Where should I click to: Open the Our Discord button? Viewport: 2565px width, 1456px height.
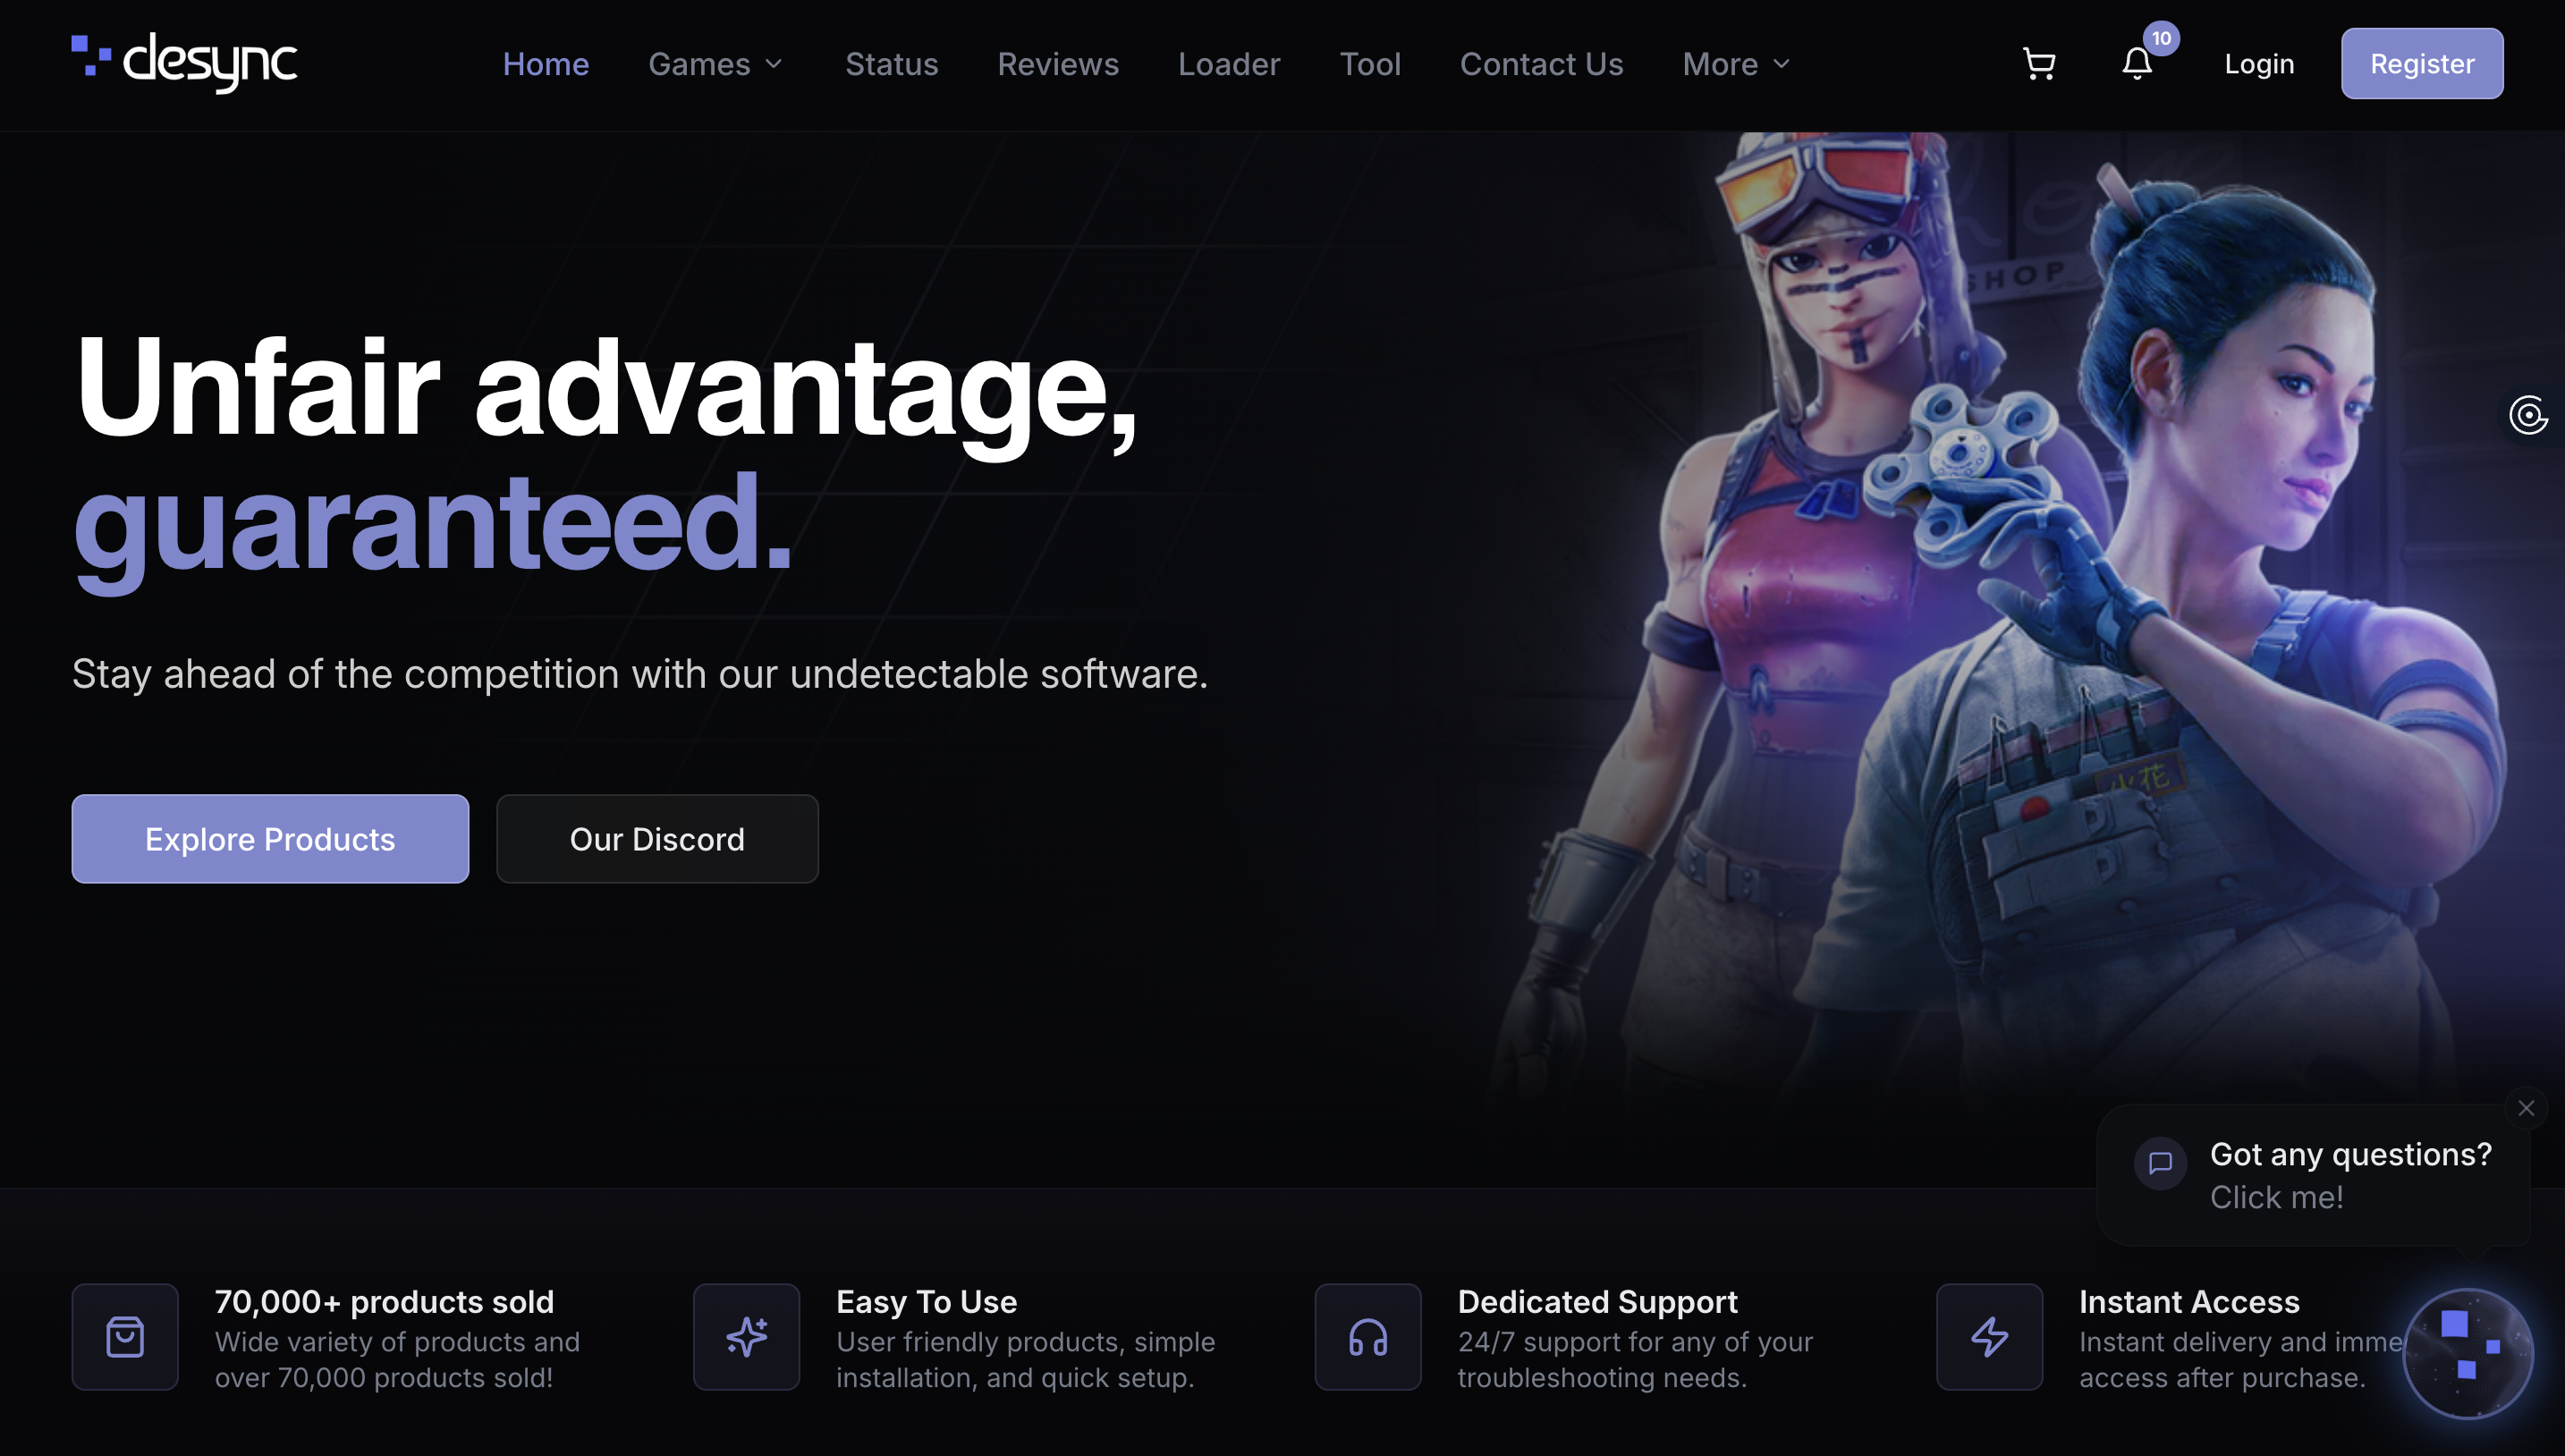click(x=657, y=839)
